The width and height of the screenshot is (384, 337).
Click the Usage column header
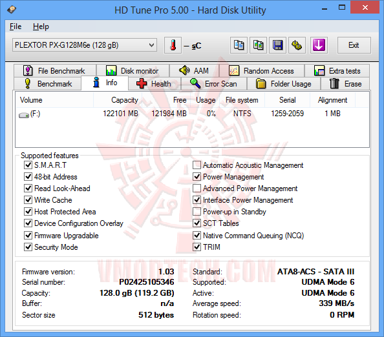[206, 100]
